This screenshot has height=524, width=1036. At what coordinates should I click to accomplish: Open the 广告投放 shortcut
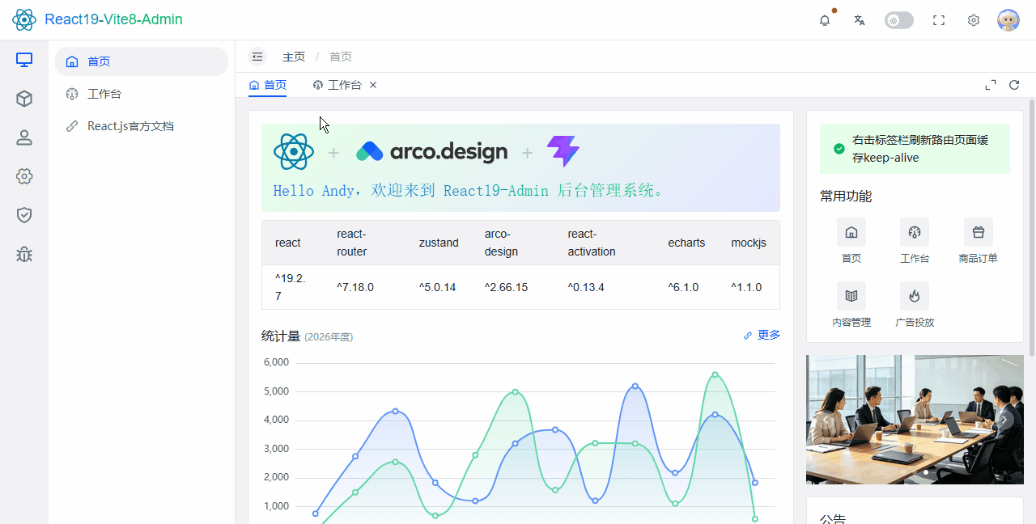[915, 306]
